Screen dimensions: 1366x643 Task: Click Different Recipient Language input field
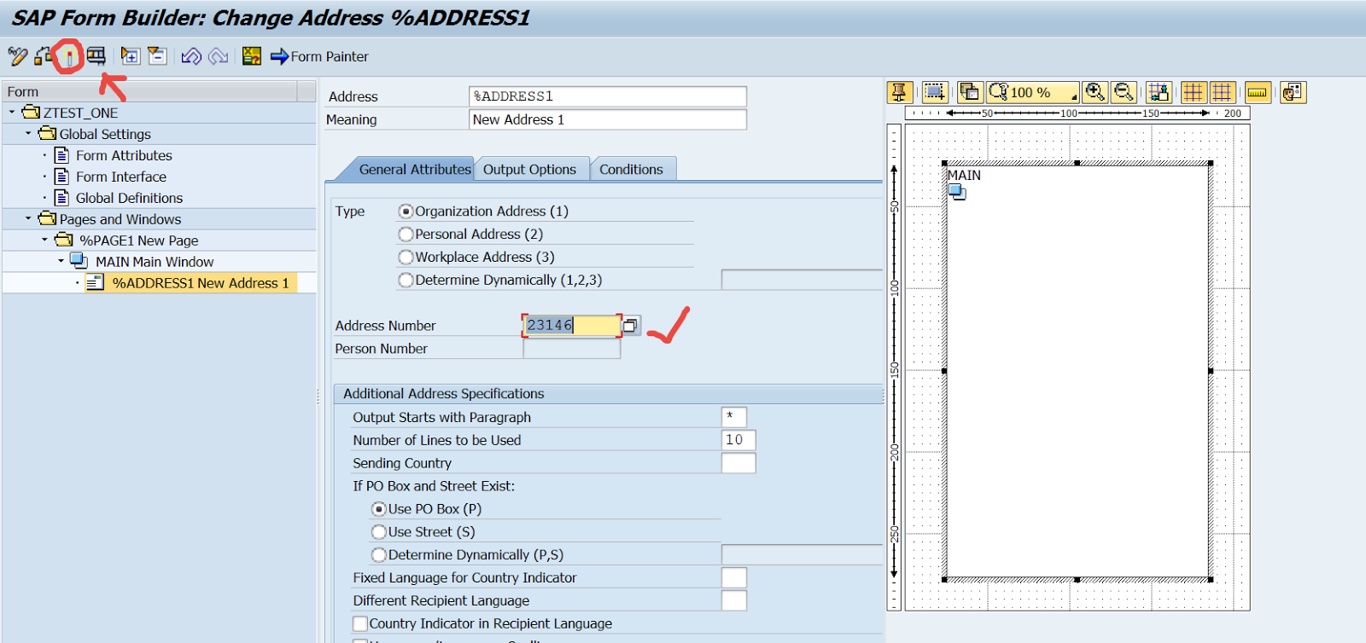coord(733,600)
